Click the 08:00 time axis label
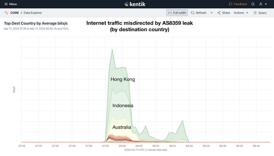This screenshot has width=274, height=156. point(122,146)
